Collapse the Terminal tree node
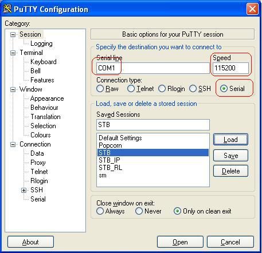The height and width of the screenshot is (253, 262). tap(13, 53)
